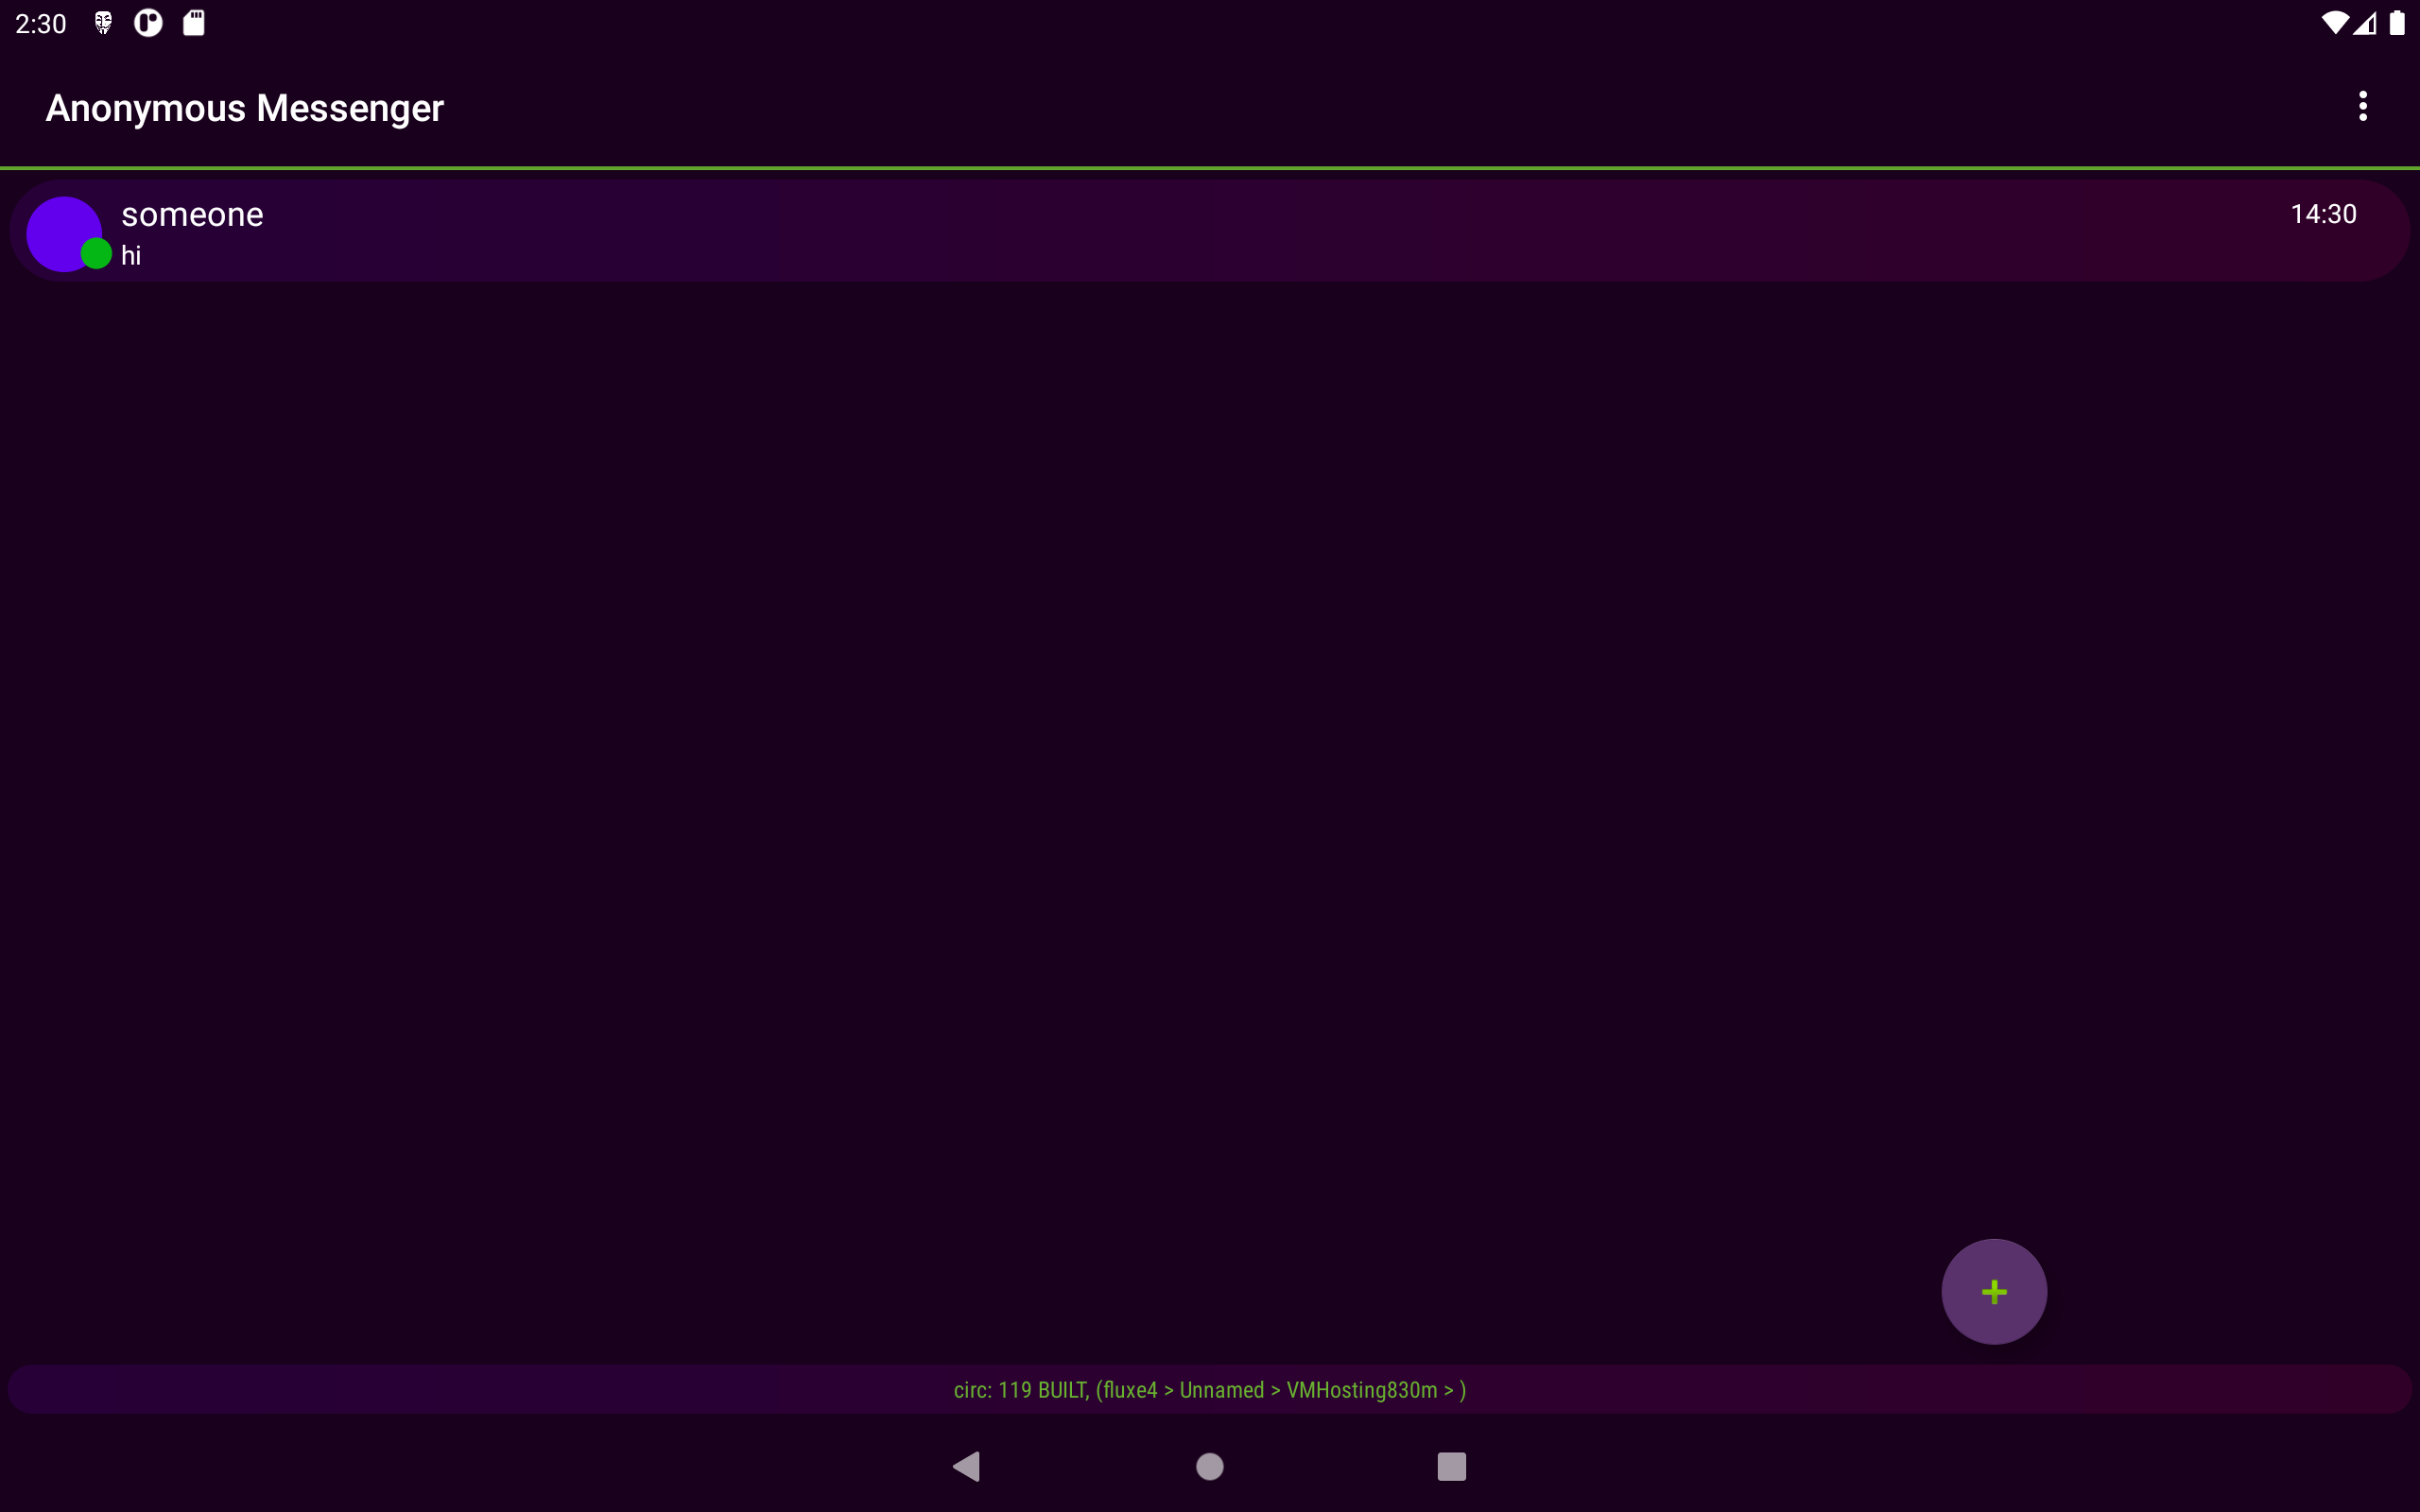Open recent apps with the square button
This screenshot has height=1512, width=2420.
(1451, 1466)
